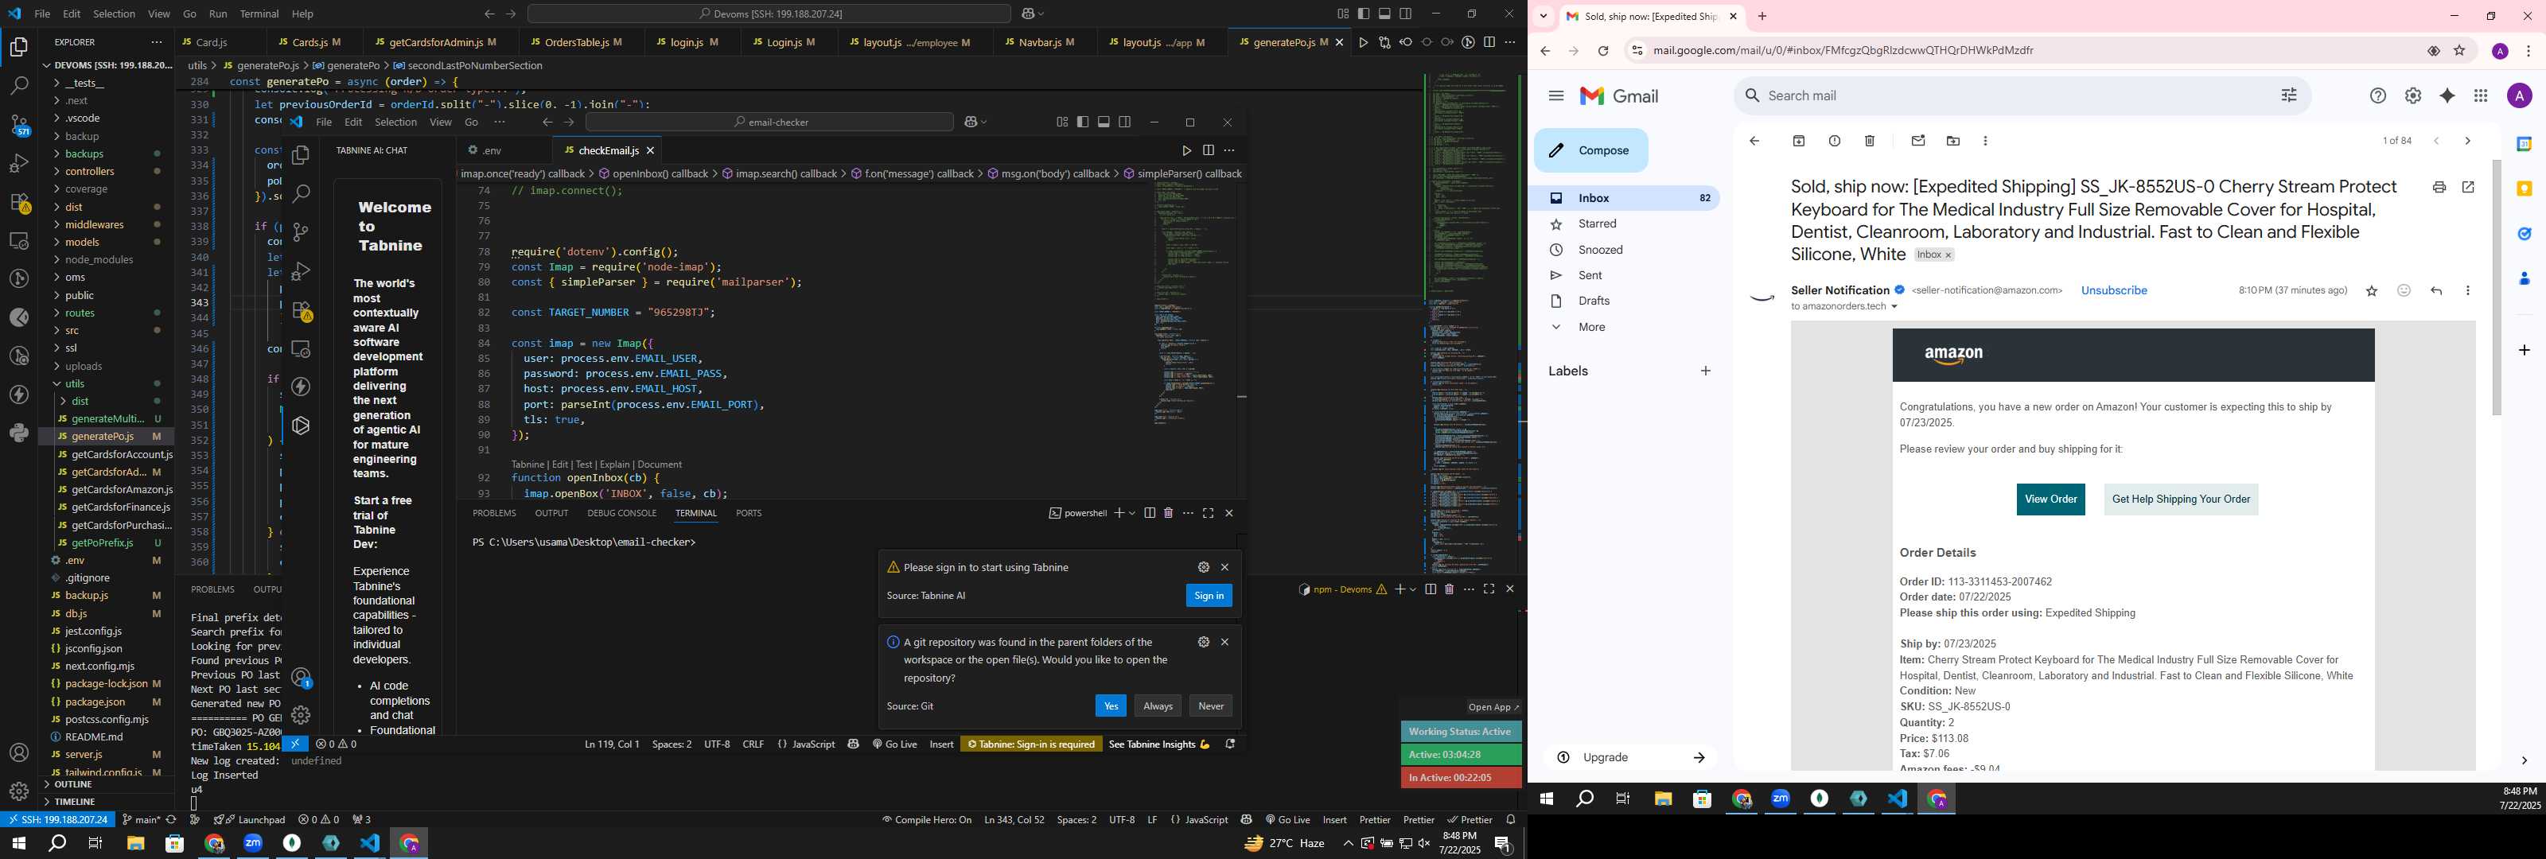Open Zoom from the left taskbar

(x=254, y=843)
